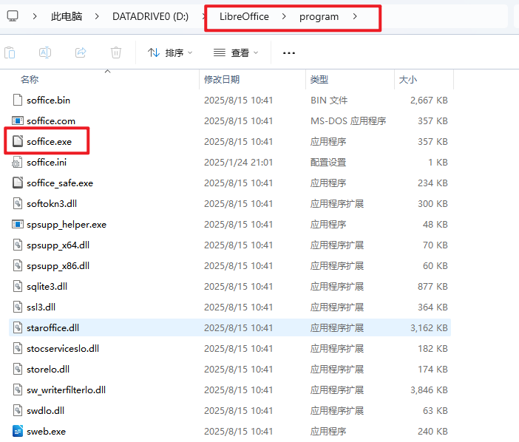Select the file name swdlo.dll
The width and height of the screenshot is (519, 442).
coord(45,411)
